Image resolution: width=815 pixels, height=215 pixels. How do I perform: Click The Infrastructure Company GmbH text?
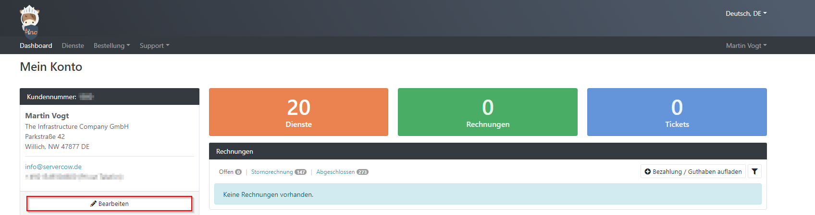pos(77,126)
